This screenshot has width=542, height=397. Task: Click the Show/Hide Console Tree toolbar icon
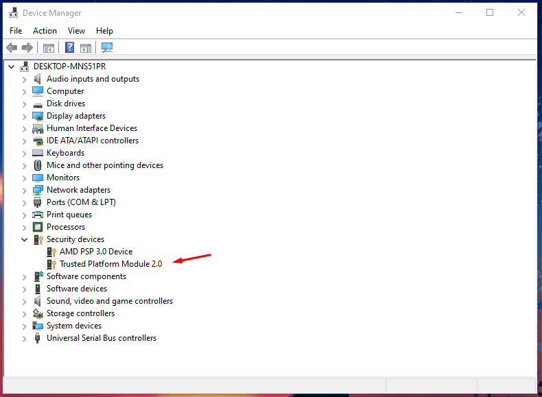(x=49, y=48)
